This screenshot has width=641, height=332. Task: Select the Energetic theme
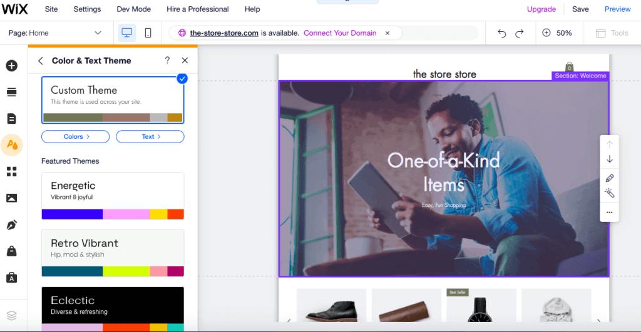113,196
